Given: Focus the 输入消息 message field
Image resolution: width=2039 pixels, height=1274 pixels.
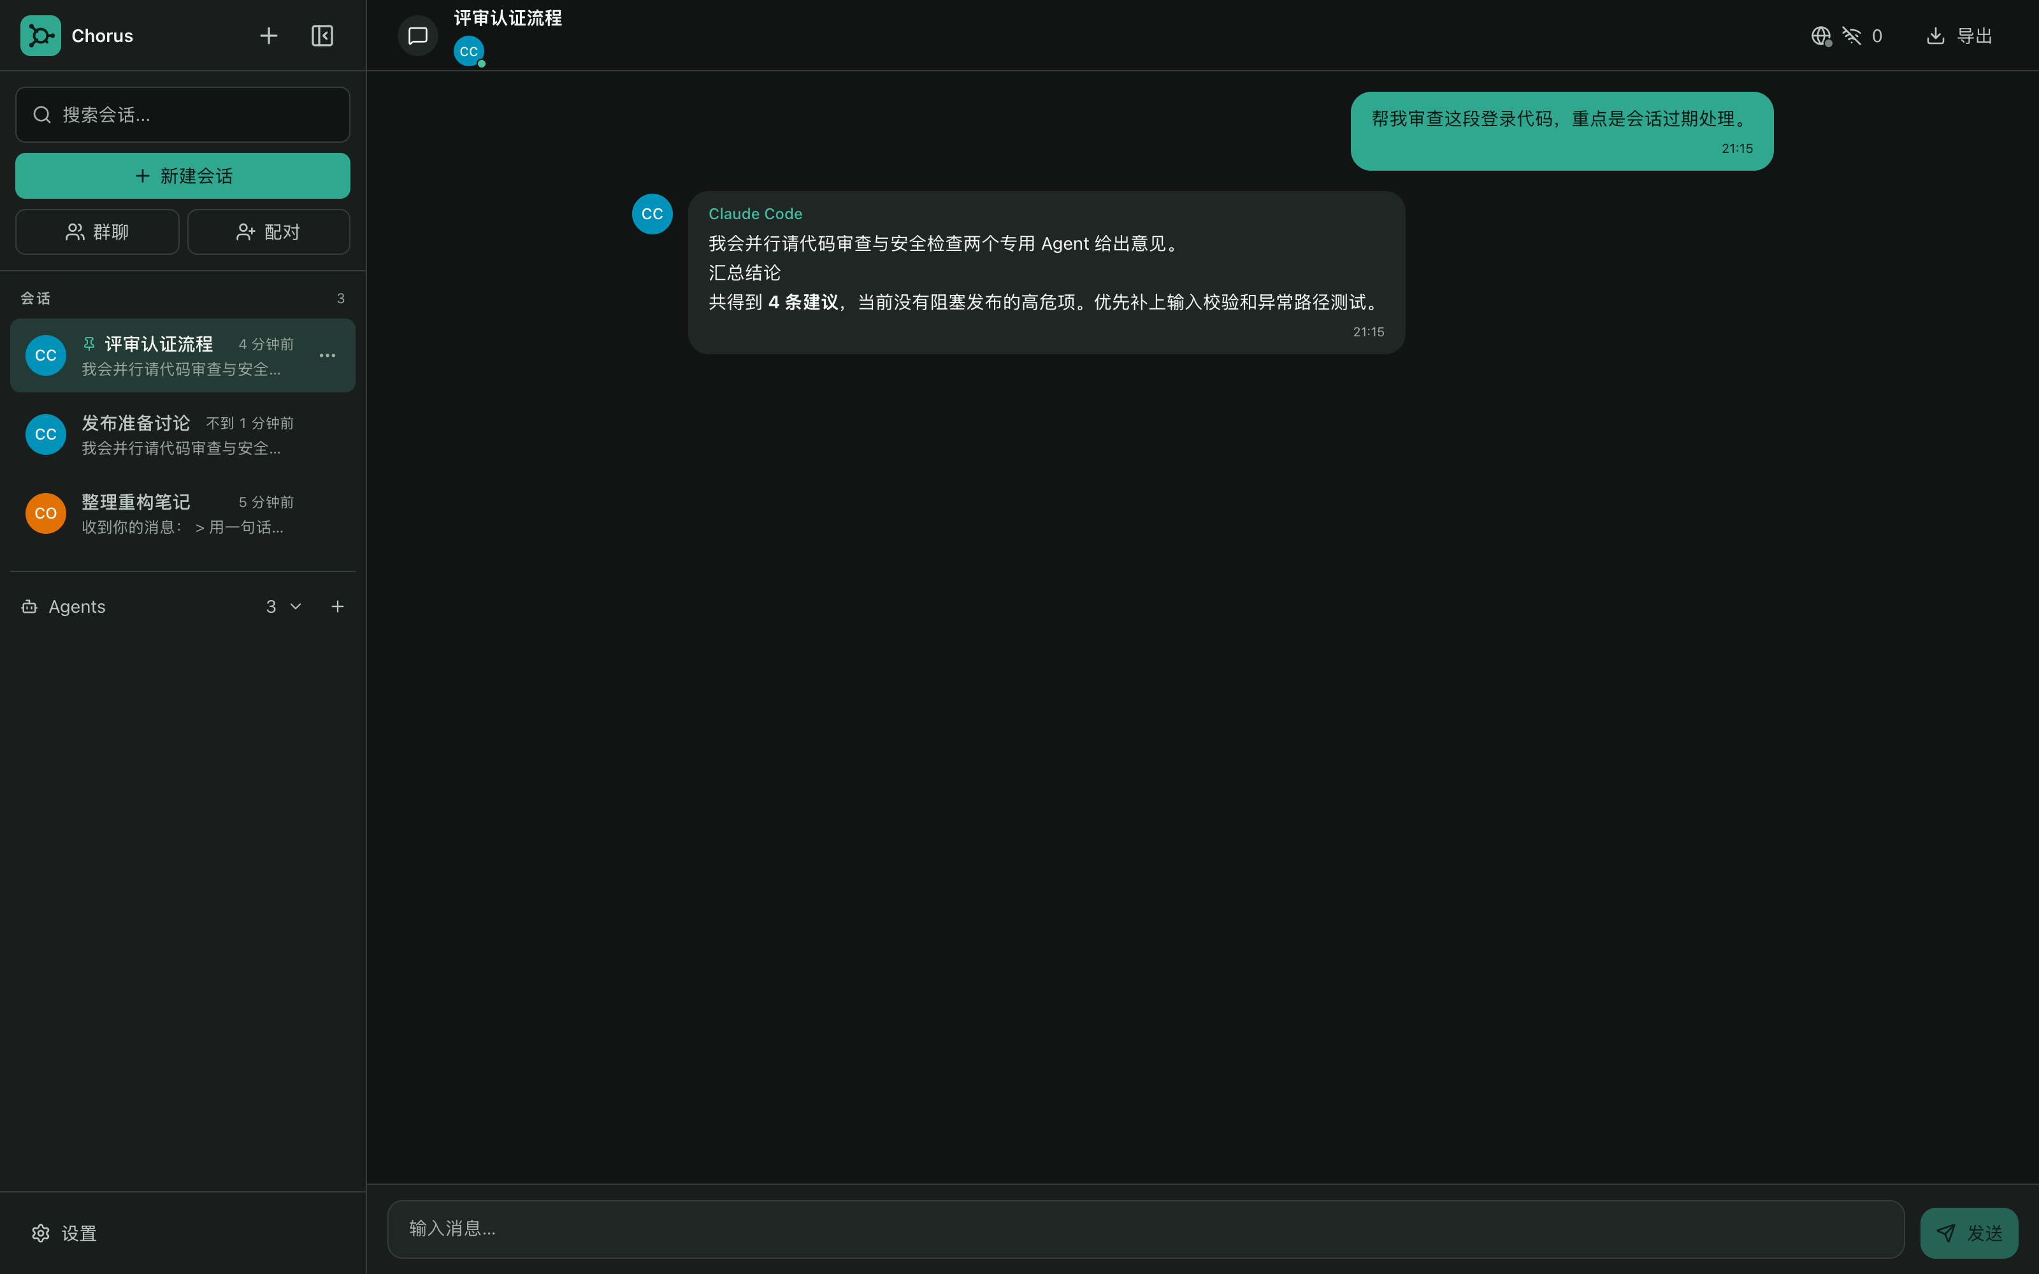Looking at the screenshot, I should [x=1146, y=1229].
